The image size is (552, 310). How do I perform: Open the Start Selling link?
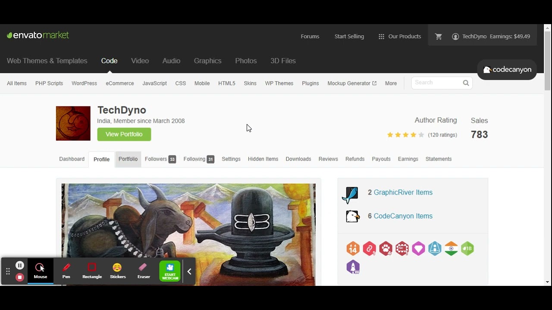click(x=349, y=37)
